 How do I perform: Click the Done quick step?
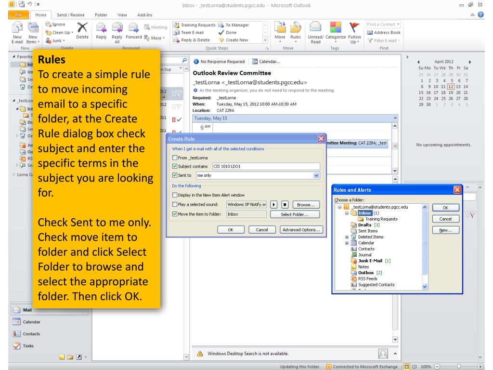click(x=227, y=32)
